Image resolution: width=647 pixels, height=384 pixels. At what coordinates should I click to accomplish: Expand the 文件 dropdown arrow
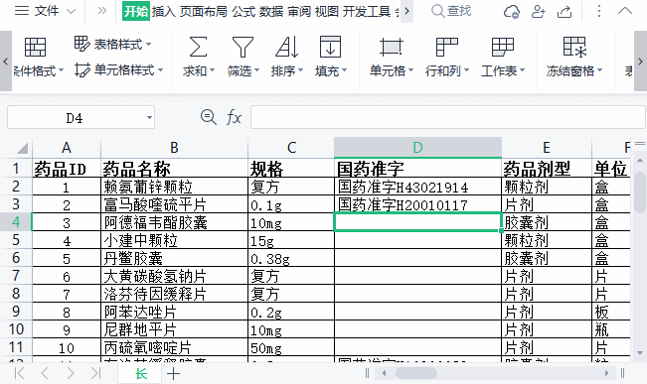(71, 11)
